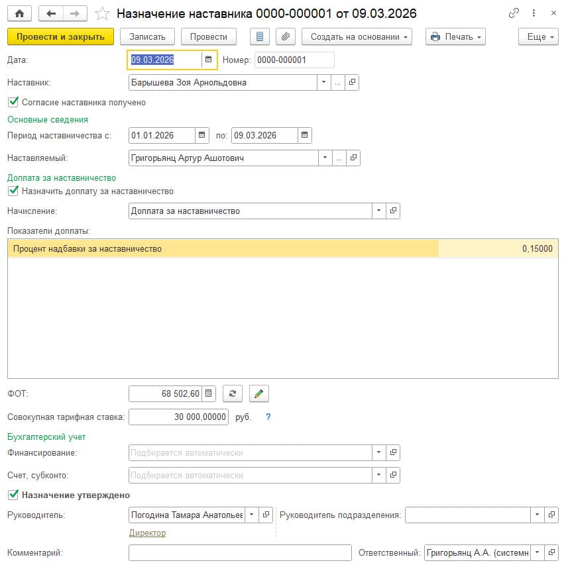
Task: Open the Начисление dropdown
Action: pyautogui.click(x=379, y=211)
